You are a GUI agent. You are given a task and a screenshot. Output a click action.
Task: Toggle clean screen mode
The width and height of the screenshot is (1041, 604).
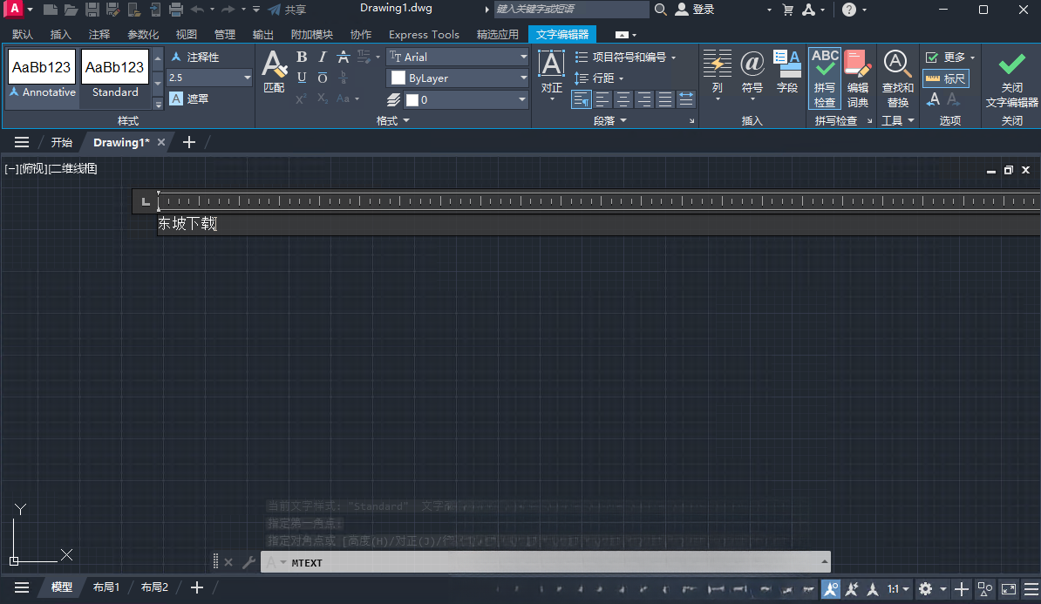pos(1009,588)
